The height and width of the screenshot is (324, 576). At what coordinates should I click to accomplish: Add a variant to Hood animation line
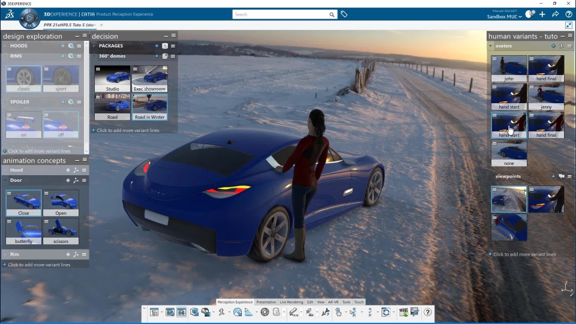click(68, 170)
